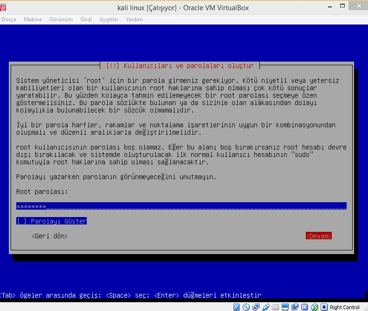Viewport: 368px width, 311px height.
Task: Open the Yardım menu
Action: pyautogui.click(x=134, y=19)
